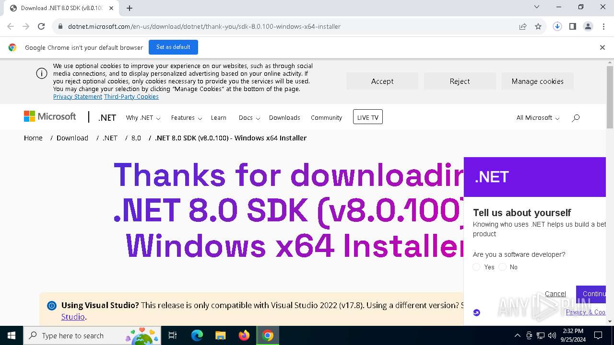The width and height of the screenshot is (614, 345).
Task: Click the LIVE TV button
Action: coord(368,117)
